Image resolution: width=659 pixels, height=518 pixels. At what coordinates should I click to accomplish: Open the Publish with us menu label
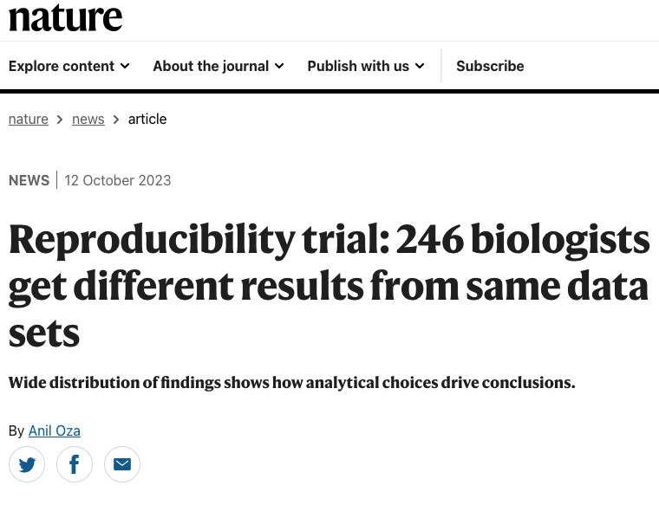[358, 66]
